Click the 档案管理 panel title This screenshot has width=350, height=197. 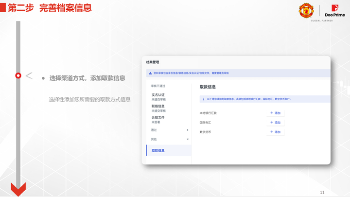pos(153,62)
